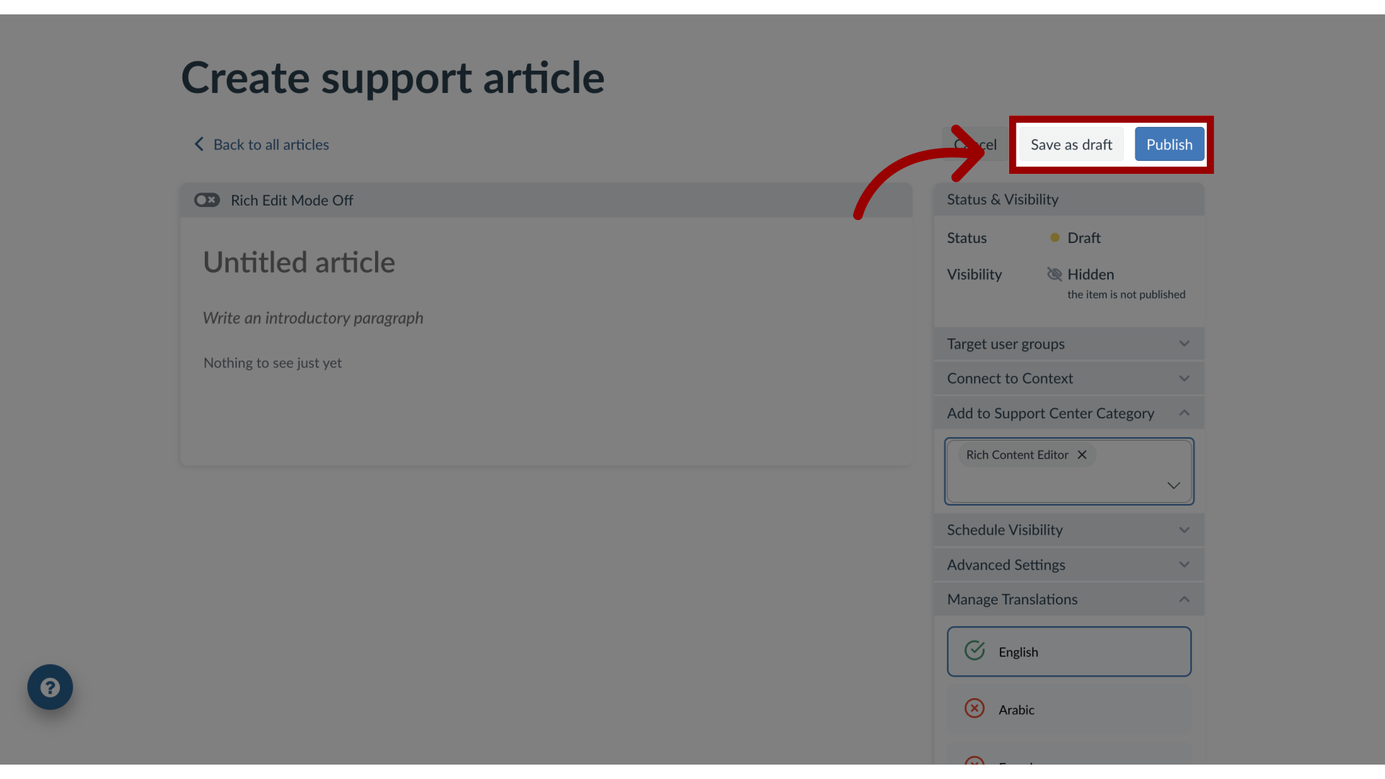The image size is (1385, 779).
Task: Click the Cancel button
Action: [975, 144]
